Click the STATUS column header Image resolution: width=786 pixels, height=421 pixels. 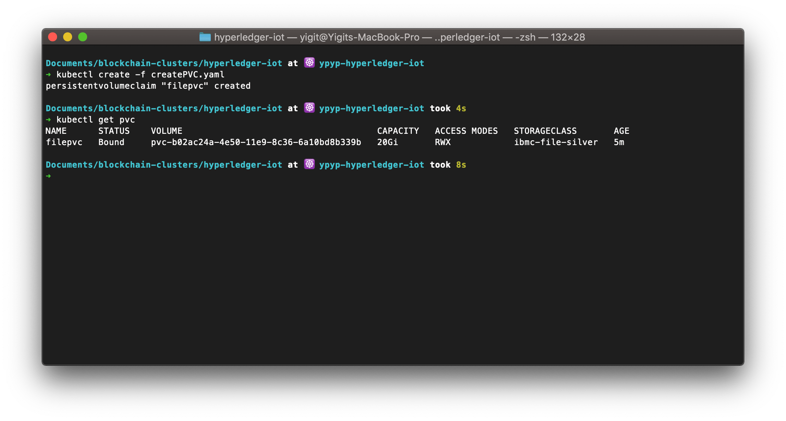click(114, 131)
